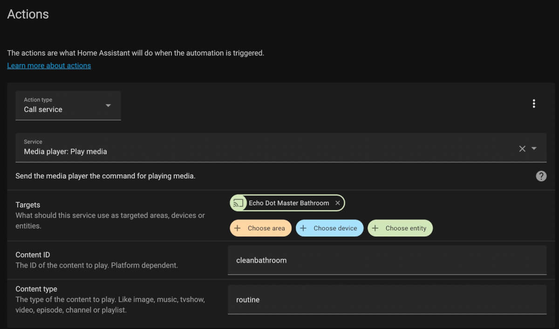Open the Action type dropdown
The image size is (559, 329).
coord(108,105)
